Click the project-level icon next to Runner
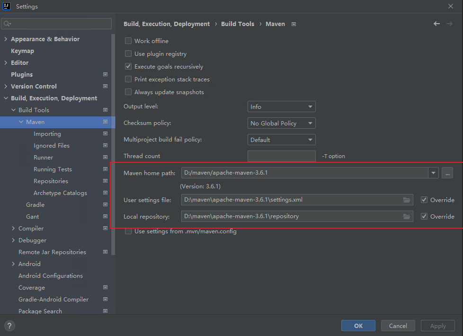The width and height of the screenshot is (463, 336). (x=105, y=157)
